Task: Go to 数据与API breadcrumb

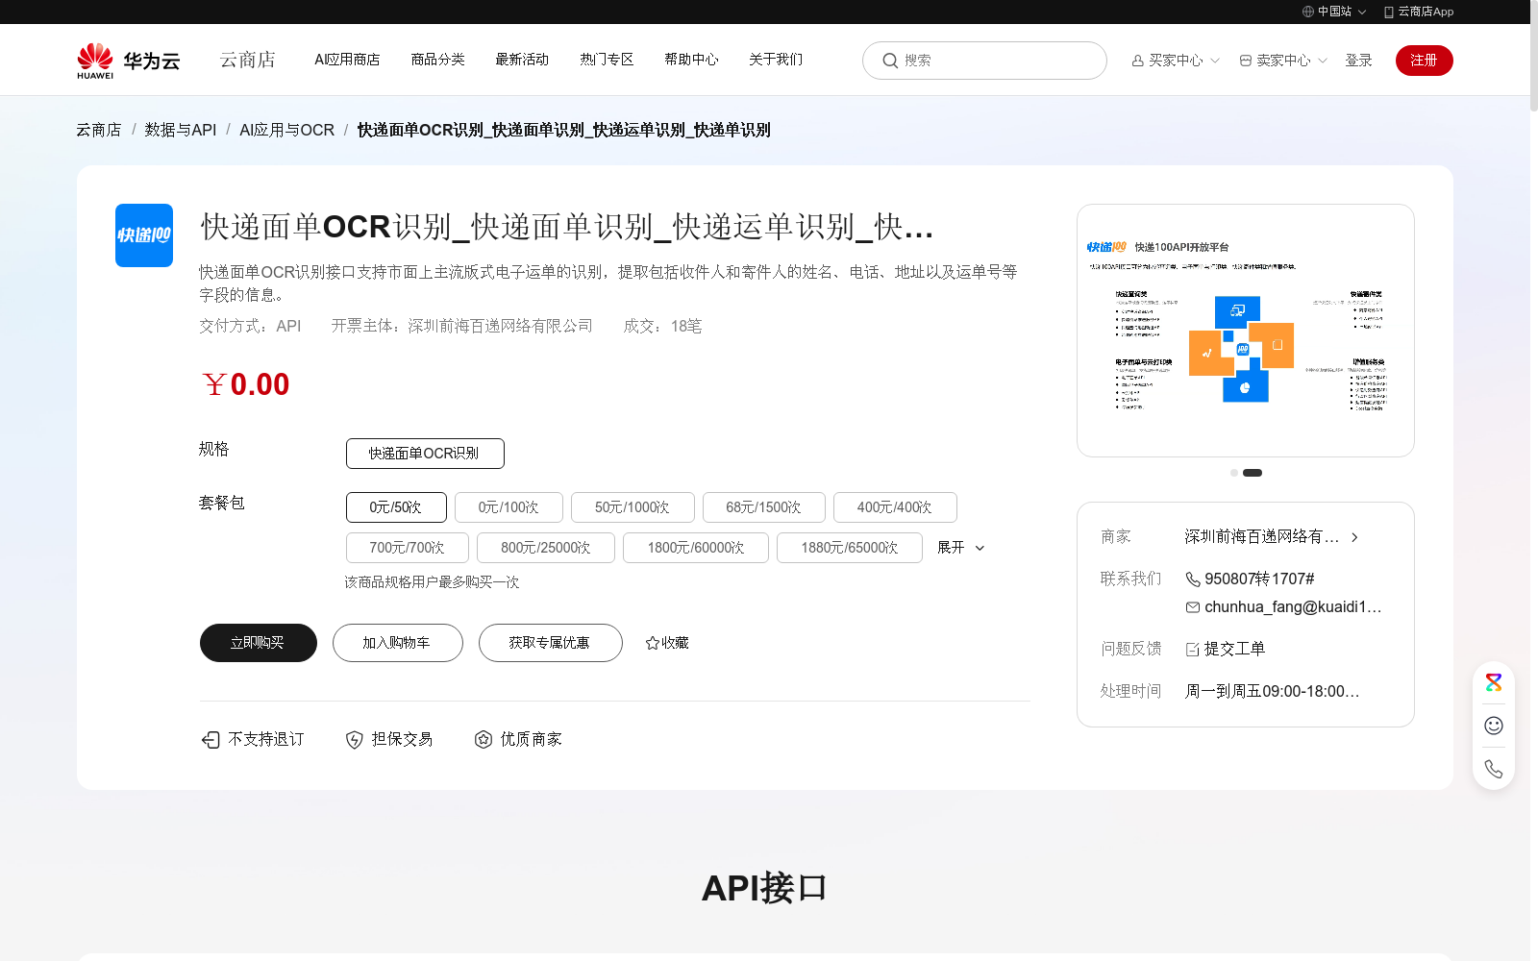Action: click(181, 130)
